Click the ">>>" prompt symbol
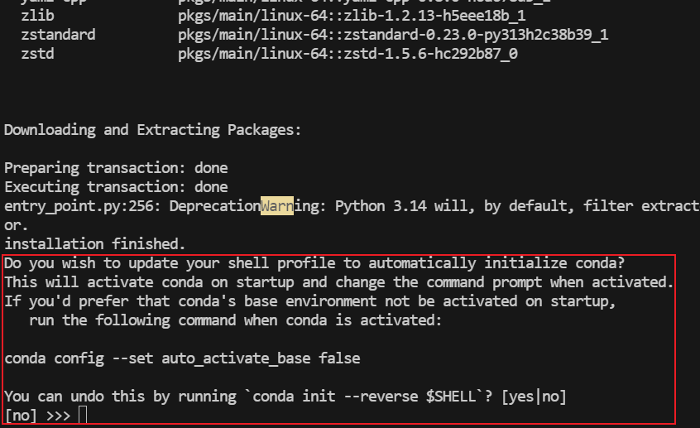Viewport: 700px width, 428px height. point(58,416)
